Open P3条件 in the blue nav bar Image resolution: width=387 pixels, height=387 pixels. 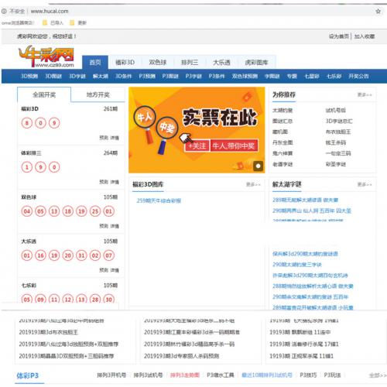click(217, 76)
